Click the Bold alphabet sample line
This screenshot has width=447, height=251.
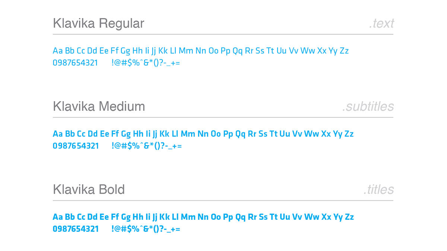(203, 217)
